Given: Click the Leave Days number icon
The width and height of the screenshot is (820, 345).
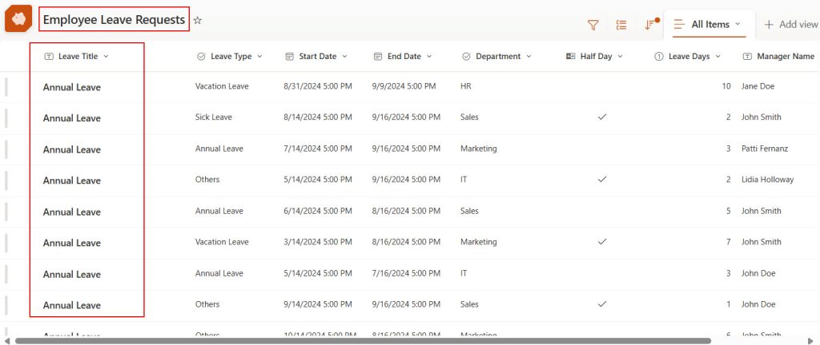Looking at the screenshot, I should pyautogui.click(x=659, y=56).
